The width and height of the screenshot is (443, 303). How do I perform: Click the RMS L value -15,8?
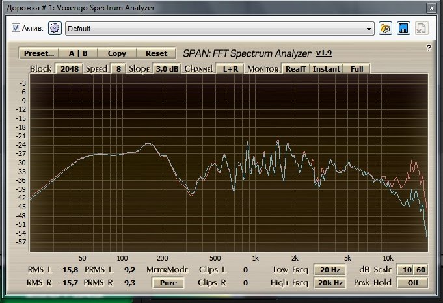pyautogui.click(x=69, y=270)
